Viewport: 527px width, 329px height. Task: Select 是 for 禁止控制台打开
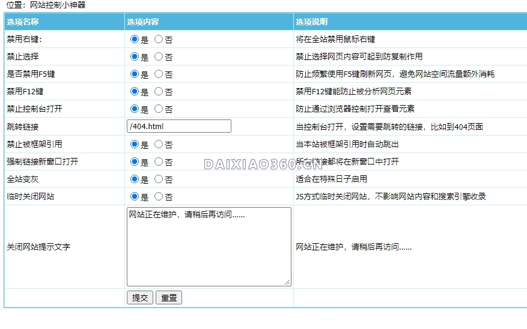point(135,109)
